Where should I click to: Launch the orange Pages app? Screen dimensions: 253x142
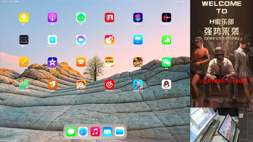[24, 62]
